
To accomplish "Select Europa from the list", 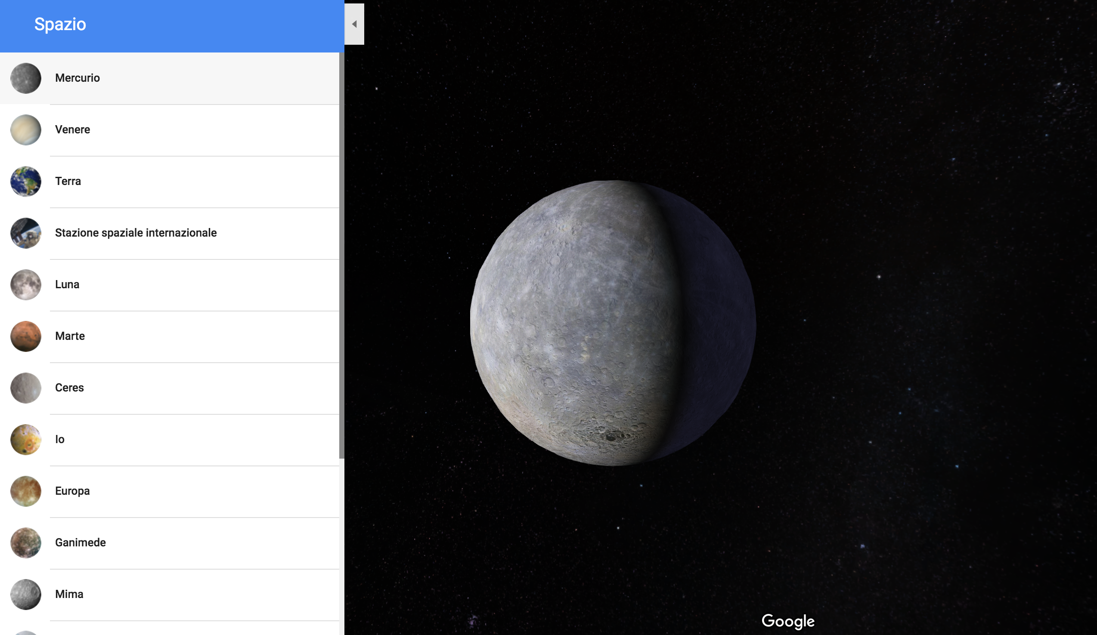I will click(72, 491).
